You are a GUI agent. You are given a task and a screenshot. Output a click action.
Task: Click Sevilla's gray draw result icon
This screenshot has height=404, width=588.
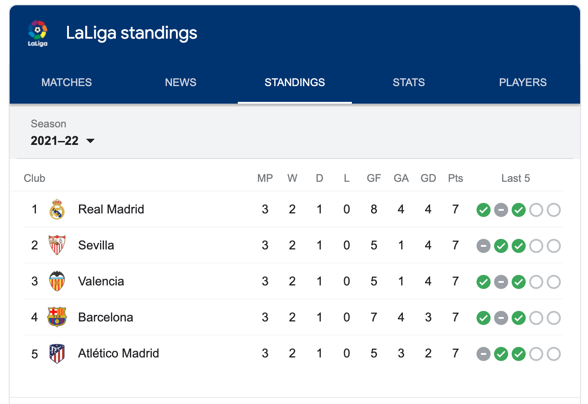click(x=483, y=246)
